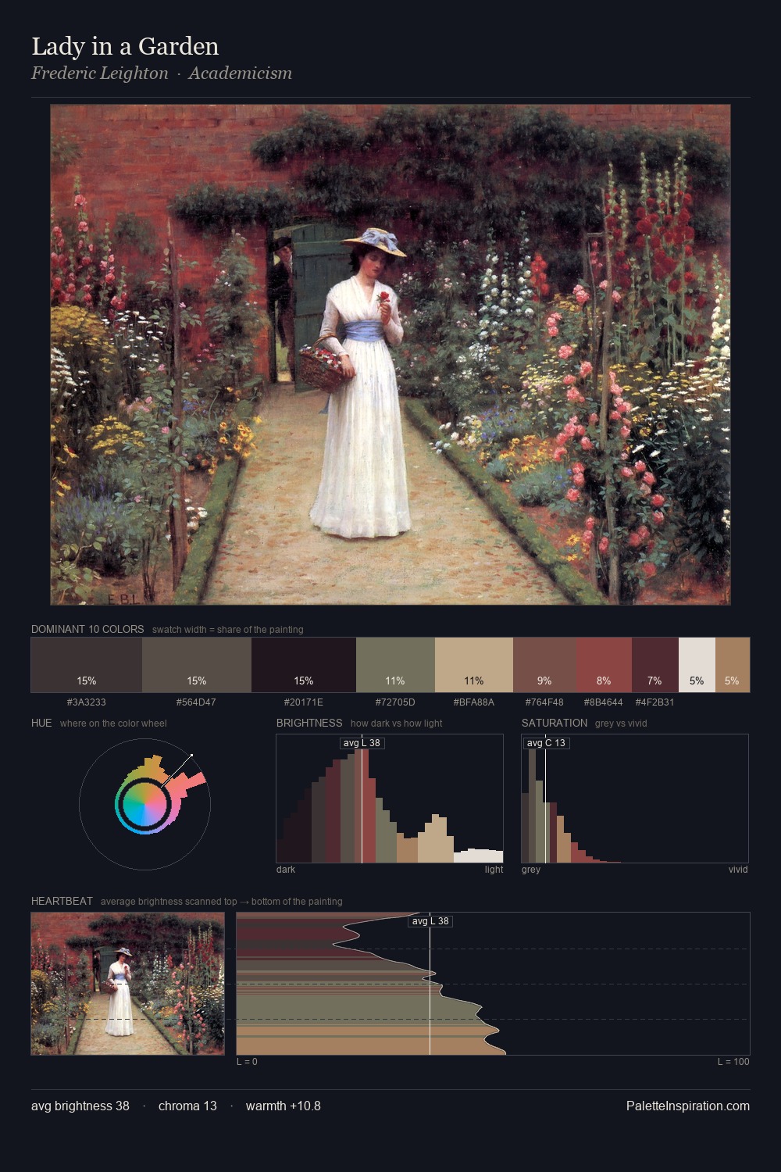Screen dimensions: 781x1172
Task: Click the 'light' axis label
Action: click(x=494, y=870)
